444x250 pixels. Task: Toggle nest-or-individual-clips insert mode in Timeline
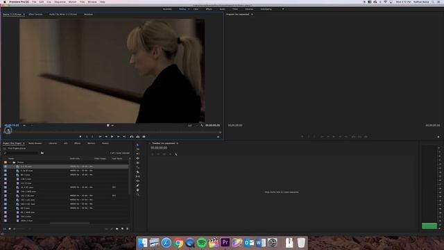153,154
